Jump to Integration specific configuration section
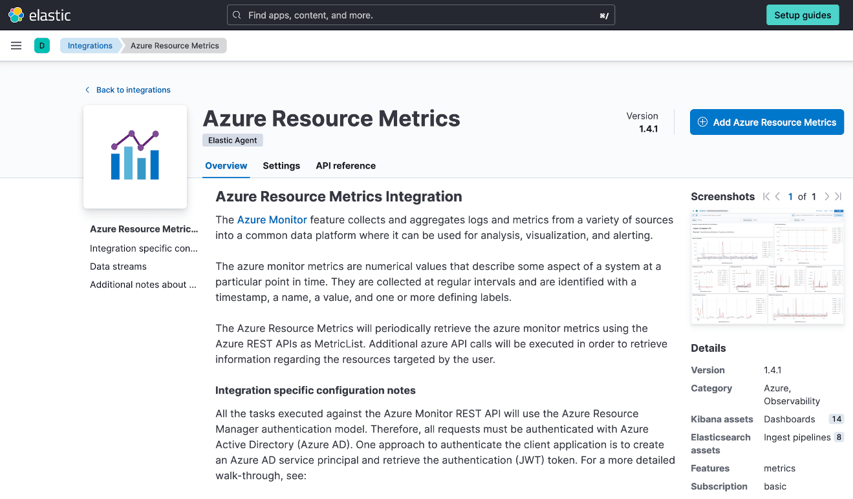Screen dimensions: 853x499 (x=144, y=249)
